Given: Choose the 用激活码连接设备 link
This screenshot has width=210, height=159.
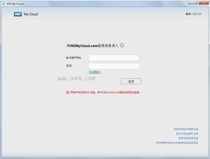Looking at the screenshot, I should click(x=188, y=138).
